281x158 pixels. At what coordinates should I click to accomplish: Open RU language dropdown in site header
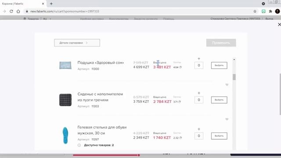pyautogui.click(x=47, y=19)
